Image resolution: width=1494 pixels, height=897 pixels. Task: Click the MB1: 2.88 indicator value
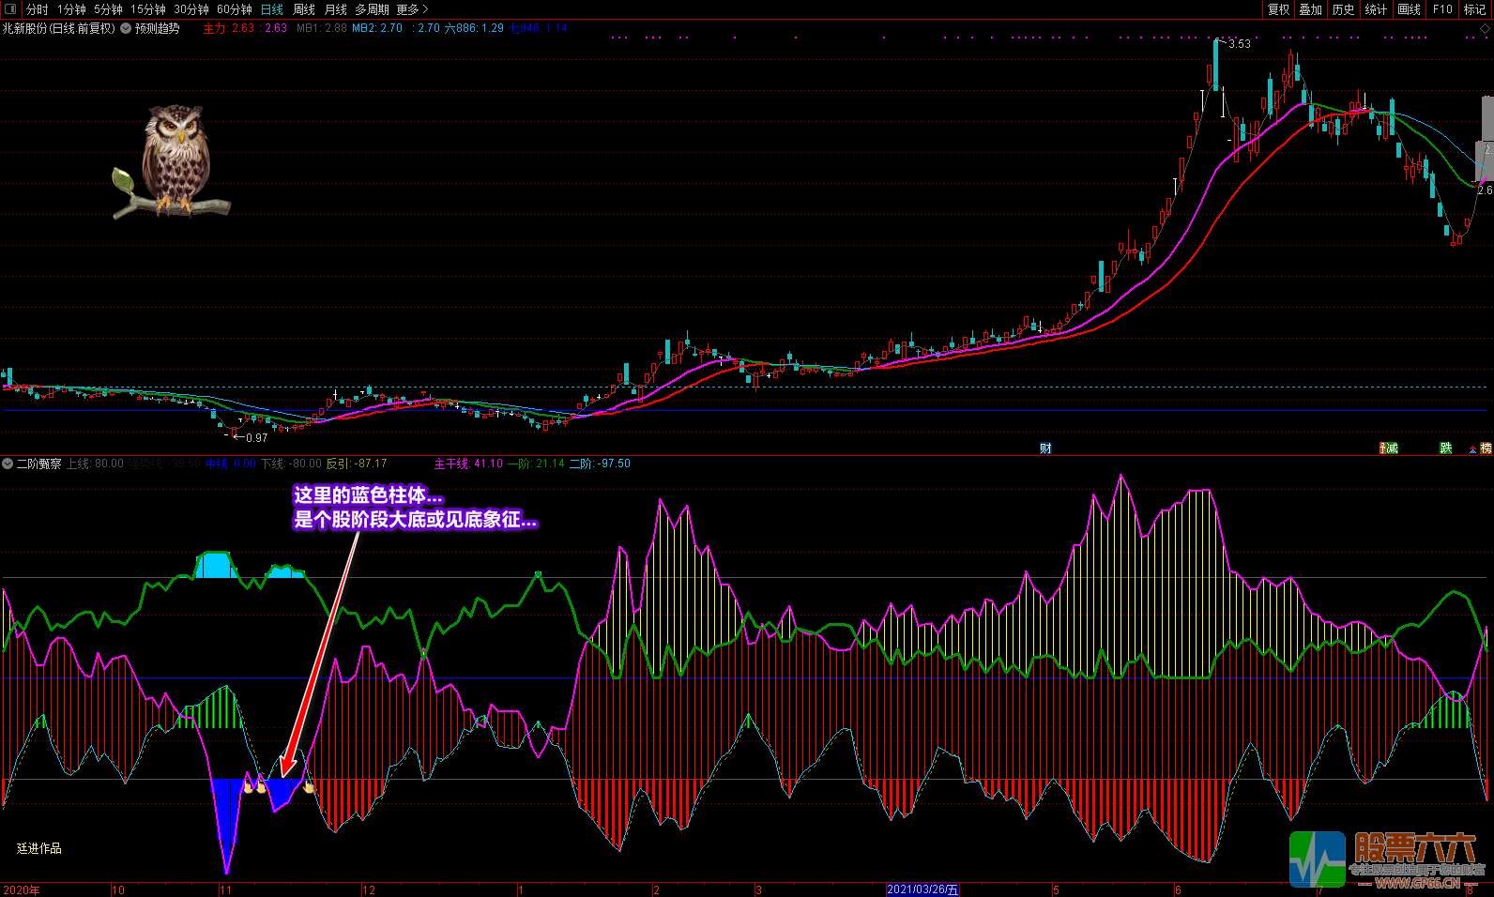(322, 28)
